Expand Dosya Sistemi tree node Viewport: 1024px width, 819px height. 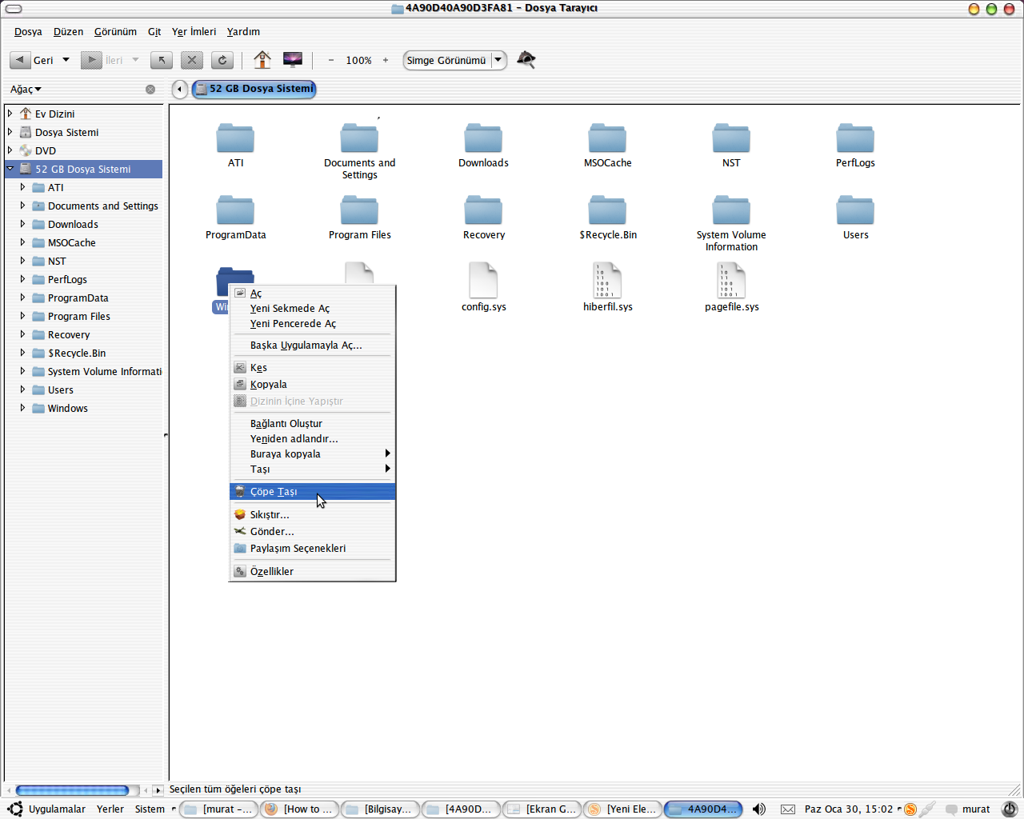pyautogui.click(x=10, y=132)
